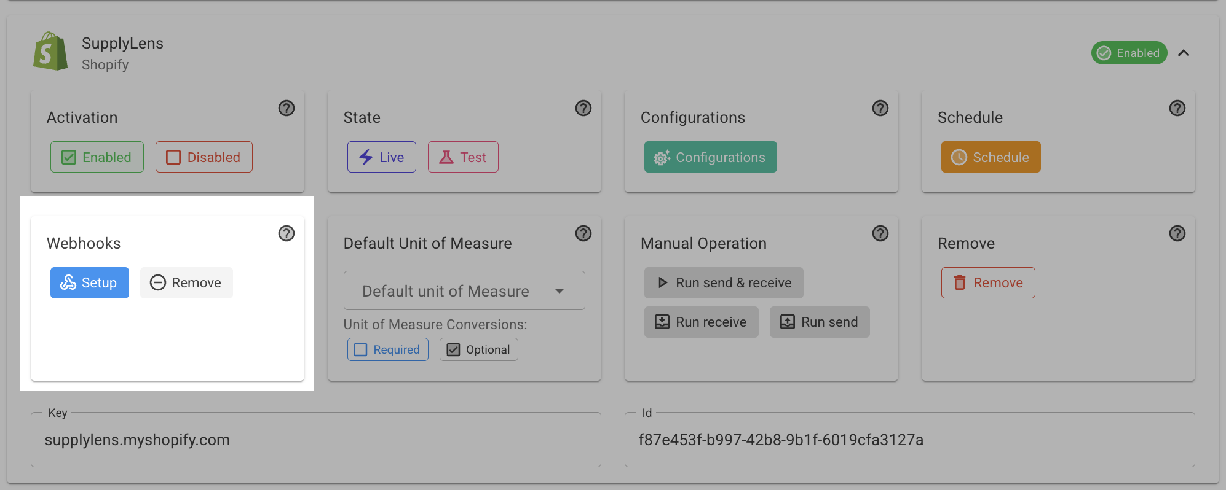The height and width of the screenshot is (490, 1226).
Task: Click the Webhooks Setup button
Action: point(90,282)
